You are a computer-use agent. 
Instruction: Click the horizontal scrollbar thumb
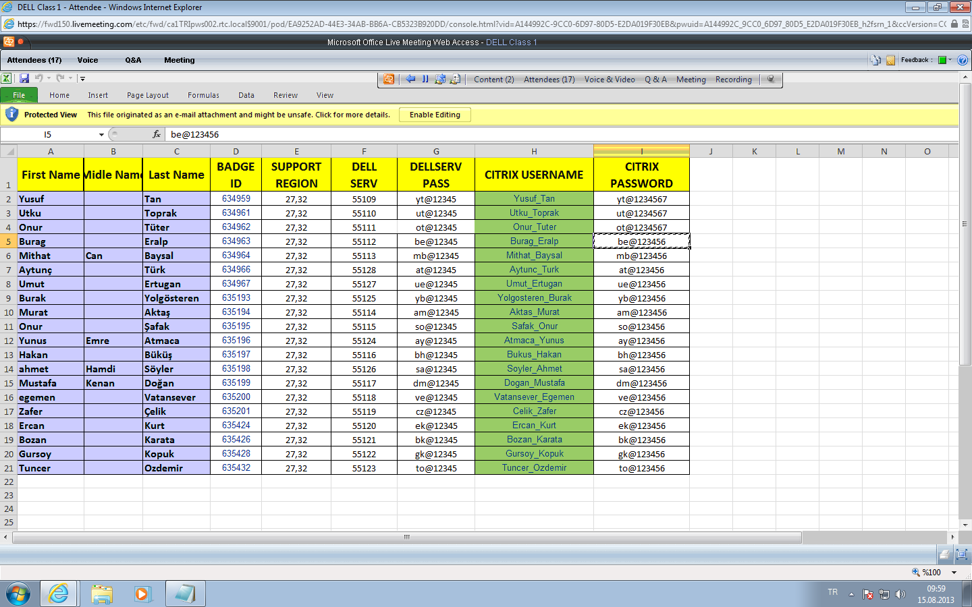[x=407, y=538]
